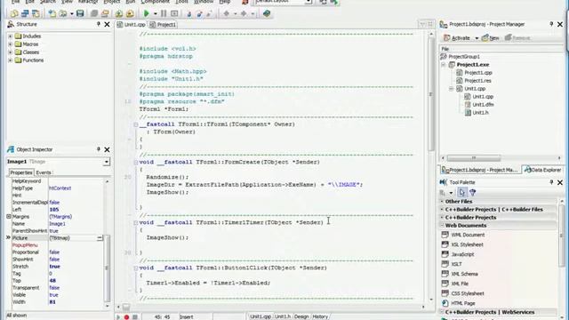Click the Program Reset stop icon
Image resolution: width=569 pixels, height=320 pixels.
tap(174, 14)
